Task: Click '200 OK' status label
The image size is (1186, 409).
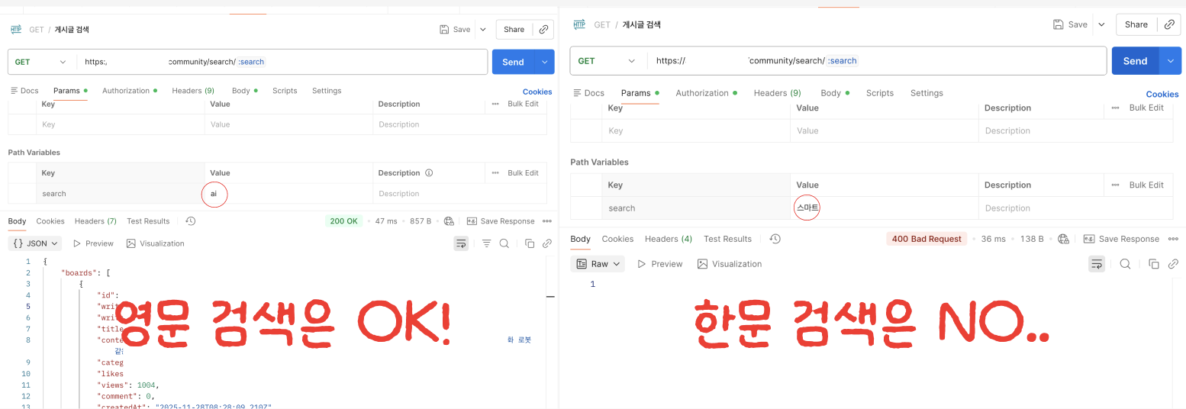Action: pyautogui.click(x=343, y=221)
